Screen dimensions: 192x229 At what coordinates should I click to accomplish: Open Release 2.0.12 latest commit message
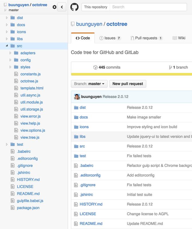[x=116, y=97]
